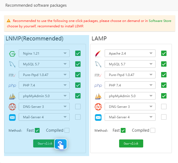Click the orange warning triangle icon

click(x=9, y=21)
